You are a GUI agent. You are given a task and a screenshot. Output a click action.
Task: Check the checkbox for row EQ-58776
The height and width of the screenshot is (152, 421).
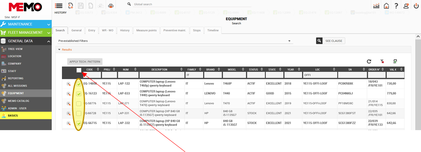79,103
